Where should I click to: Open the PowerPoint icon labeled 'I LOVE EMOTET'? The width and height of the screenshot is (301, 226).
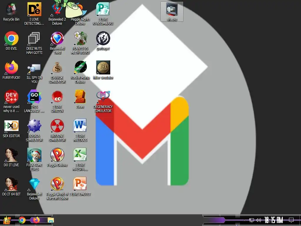click(x=80, y=187)
